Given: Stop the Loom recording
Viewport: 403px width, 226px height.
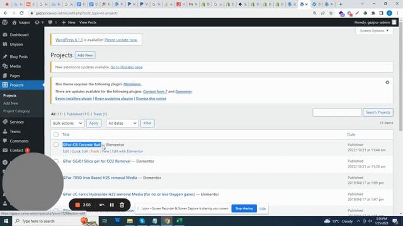Looking at the screenshot, I should coord(77,205).
